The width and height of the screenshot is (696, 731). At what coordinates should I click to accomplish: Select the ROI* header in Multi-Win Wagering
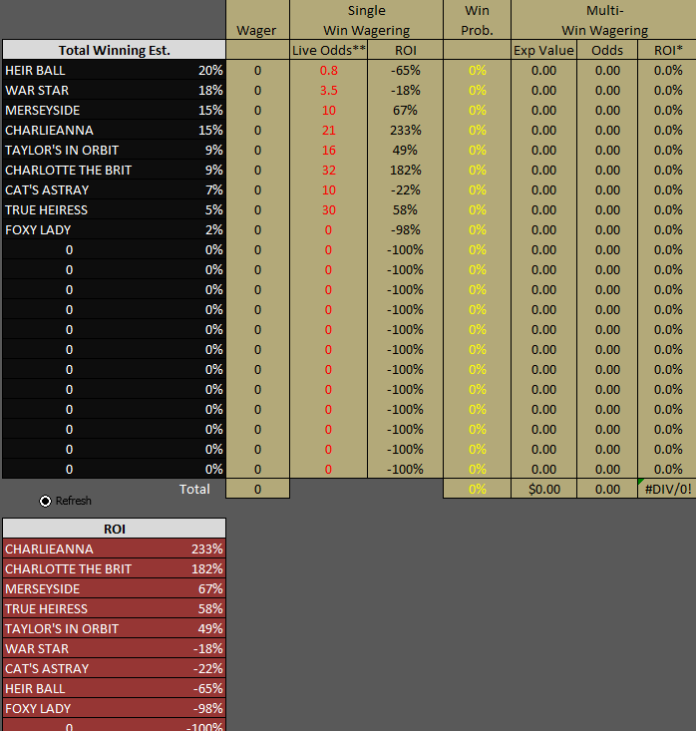(x=667, y=50)
